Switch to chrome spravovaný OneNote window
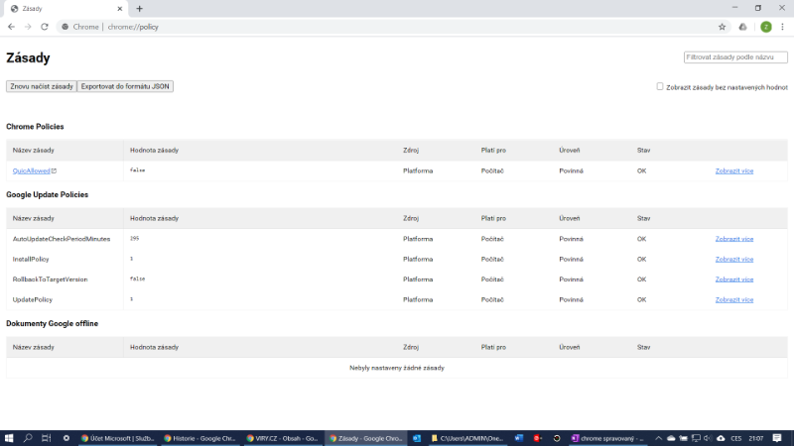Image resolution: width=794 pixels, height=446 pixels. (x=607, y=438)
